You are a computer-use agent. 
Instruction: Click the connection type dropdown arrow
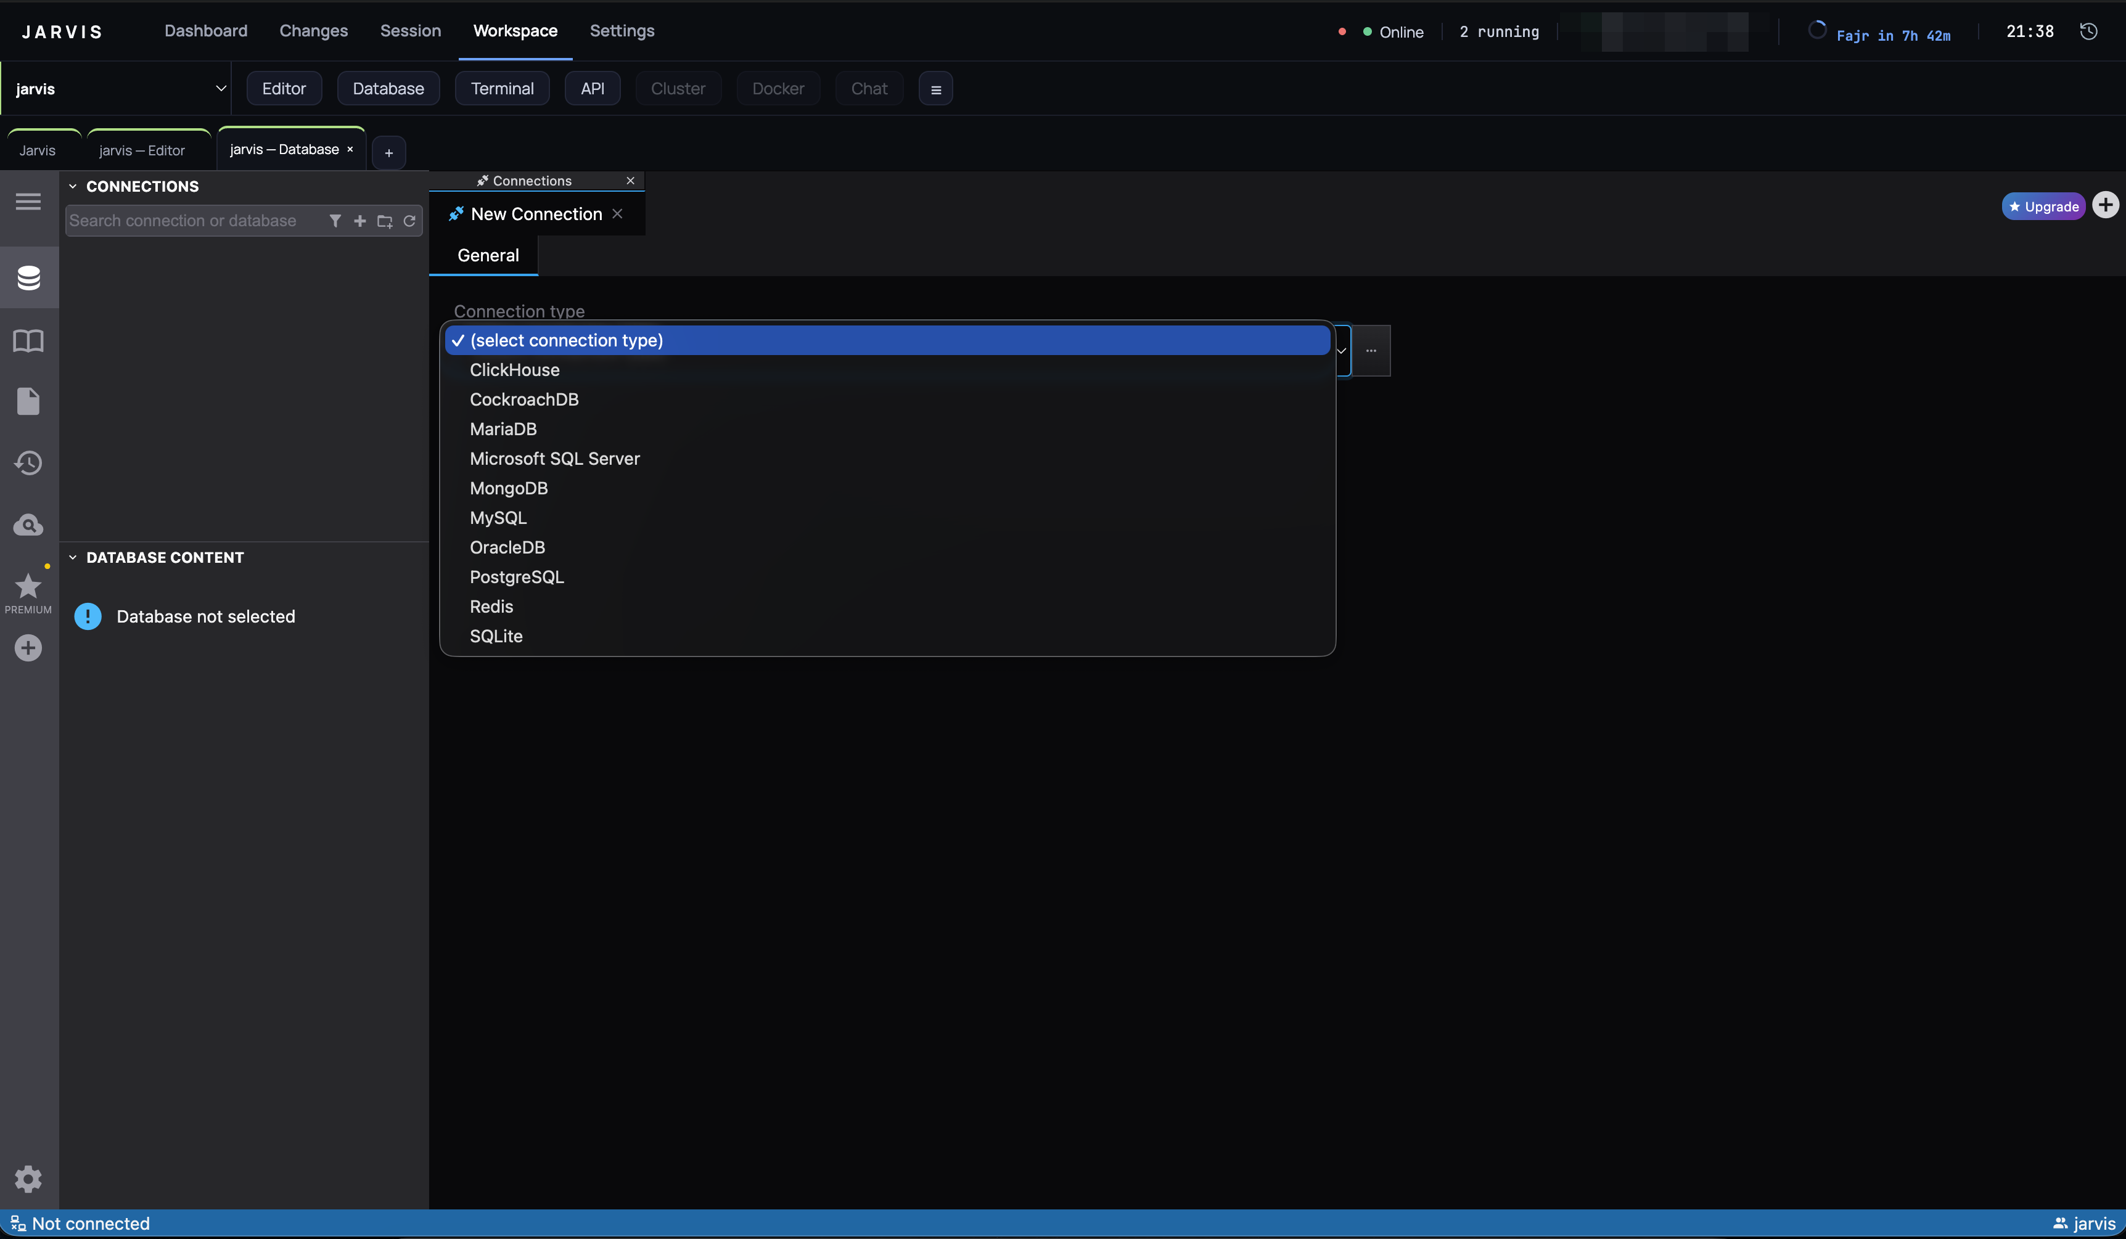(x=1342, y=351)
